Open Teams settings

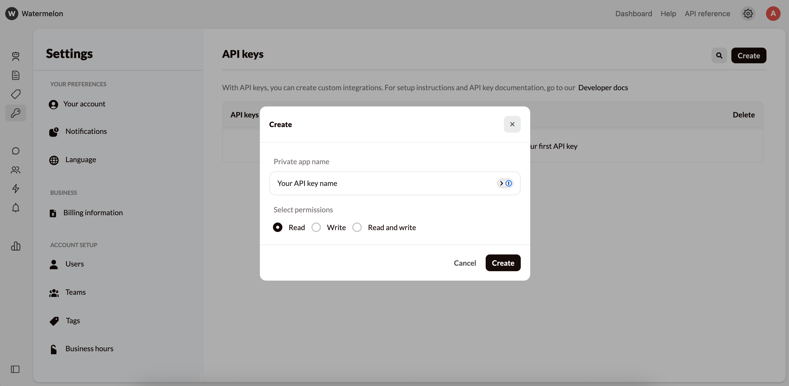pos(67,292)
